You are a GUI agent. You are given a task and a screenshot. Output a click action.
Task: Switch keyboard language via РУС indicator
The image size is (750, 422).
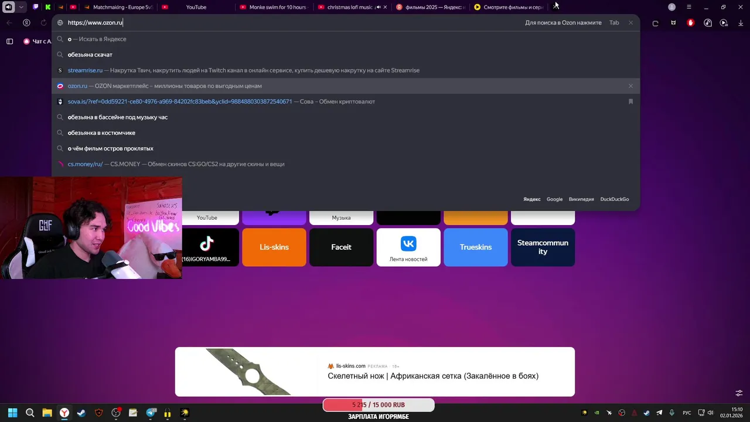point(687,413)
